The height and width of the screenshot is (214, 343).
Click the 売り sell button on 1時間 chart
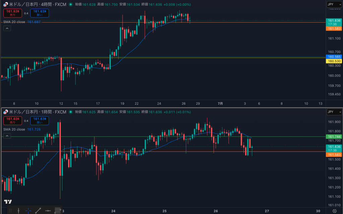tap(13, 121)
